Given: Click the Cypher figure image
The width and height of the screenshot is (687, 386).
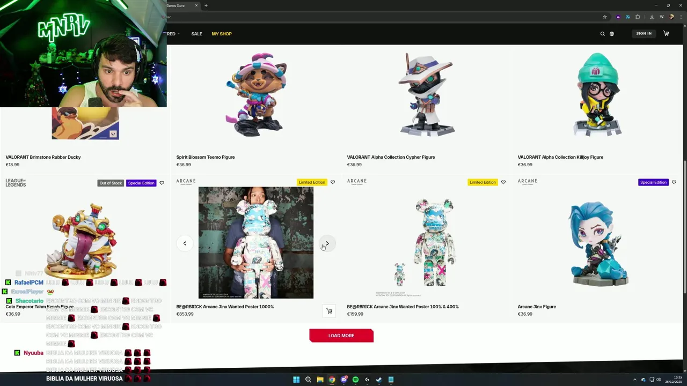Looking at the screenshot, I should pos(427,94).
